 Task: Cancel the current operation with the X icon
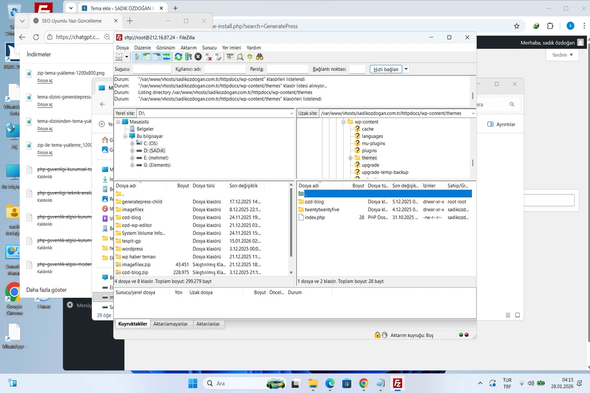(198, 57)
